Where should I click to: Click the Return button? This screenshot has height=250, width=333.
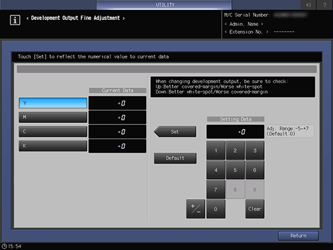pyautogui.click(x=298, y=236)
